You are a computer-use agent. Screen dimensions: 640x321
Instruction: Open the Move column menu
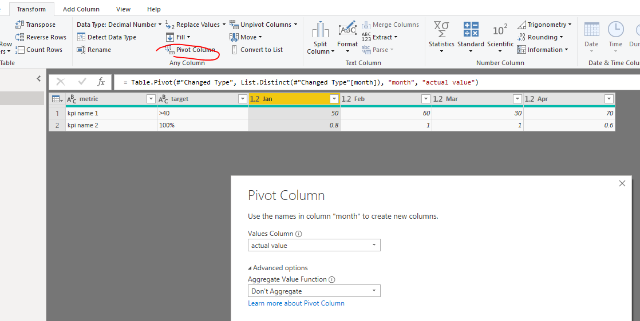(x=246, y=37)
